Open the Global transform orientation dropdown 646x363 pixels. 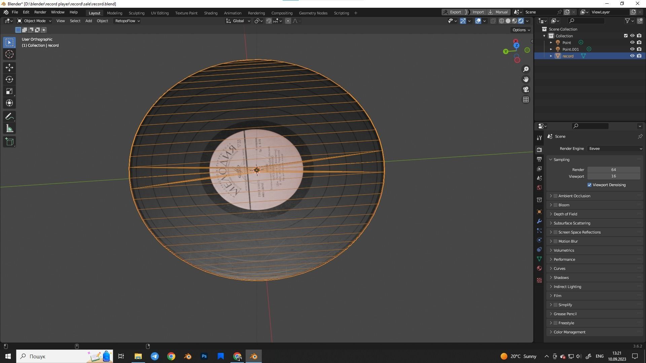[238, 21]
